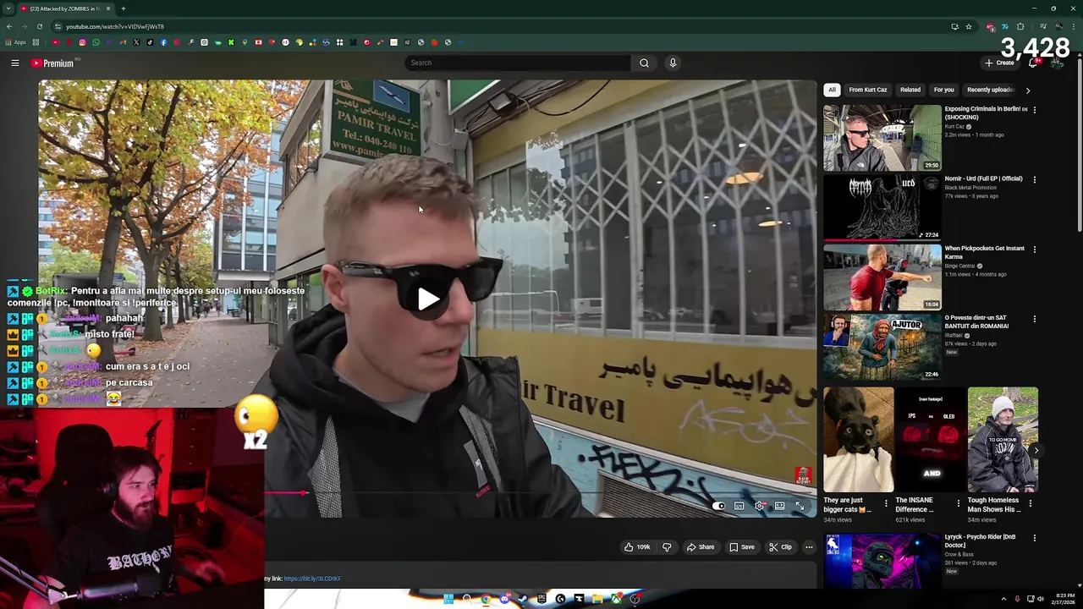Click the YouTube search field
The image size is (1083, 609).
point(518,63)
